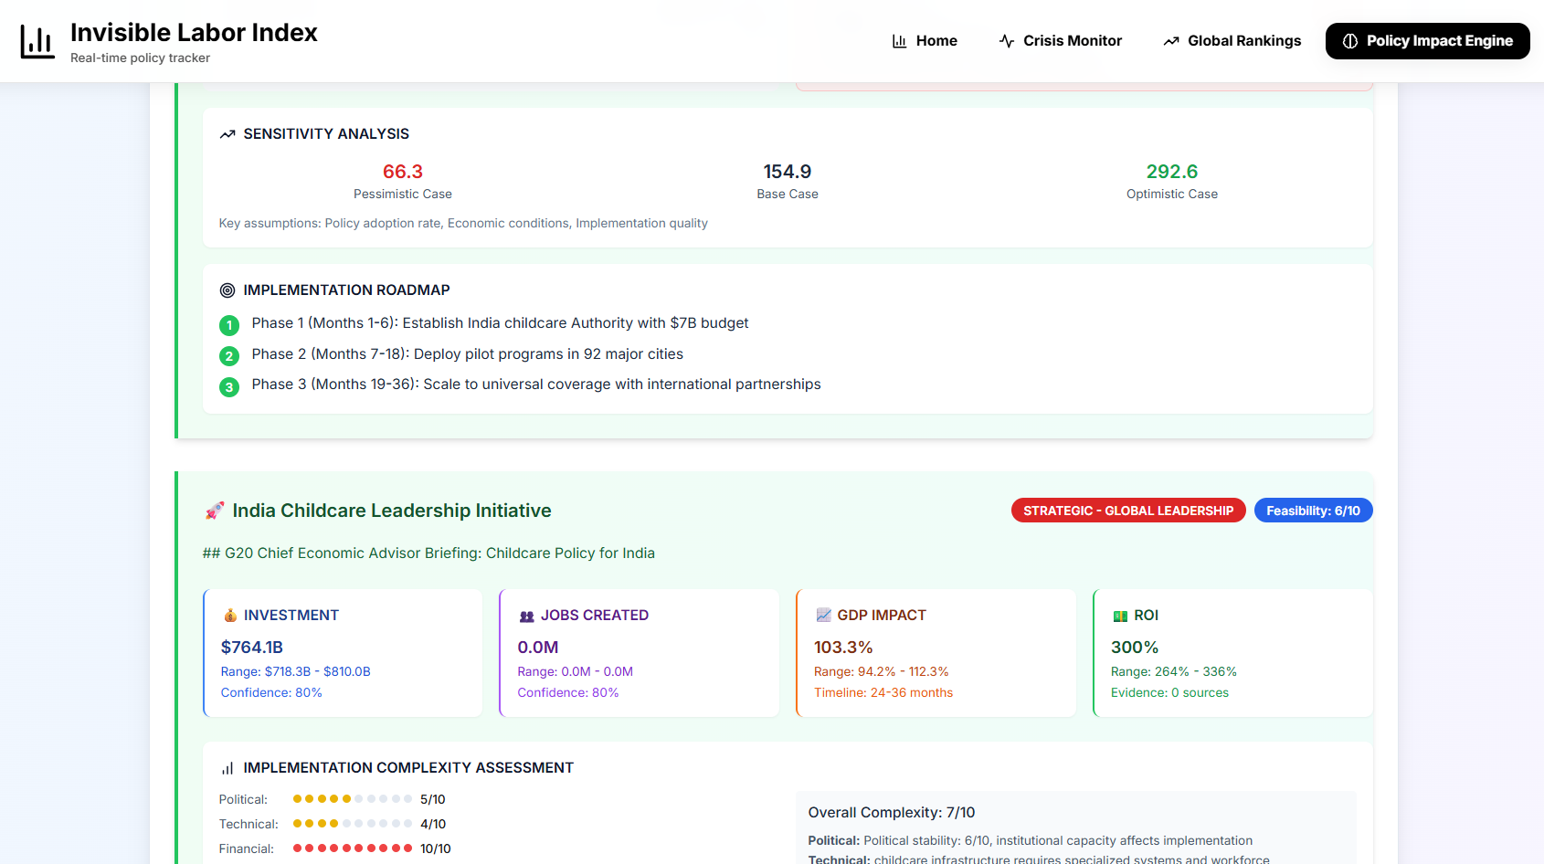Click the Home bar chart icon
Screen dimensions: 1544x864
(899, 41)
